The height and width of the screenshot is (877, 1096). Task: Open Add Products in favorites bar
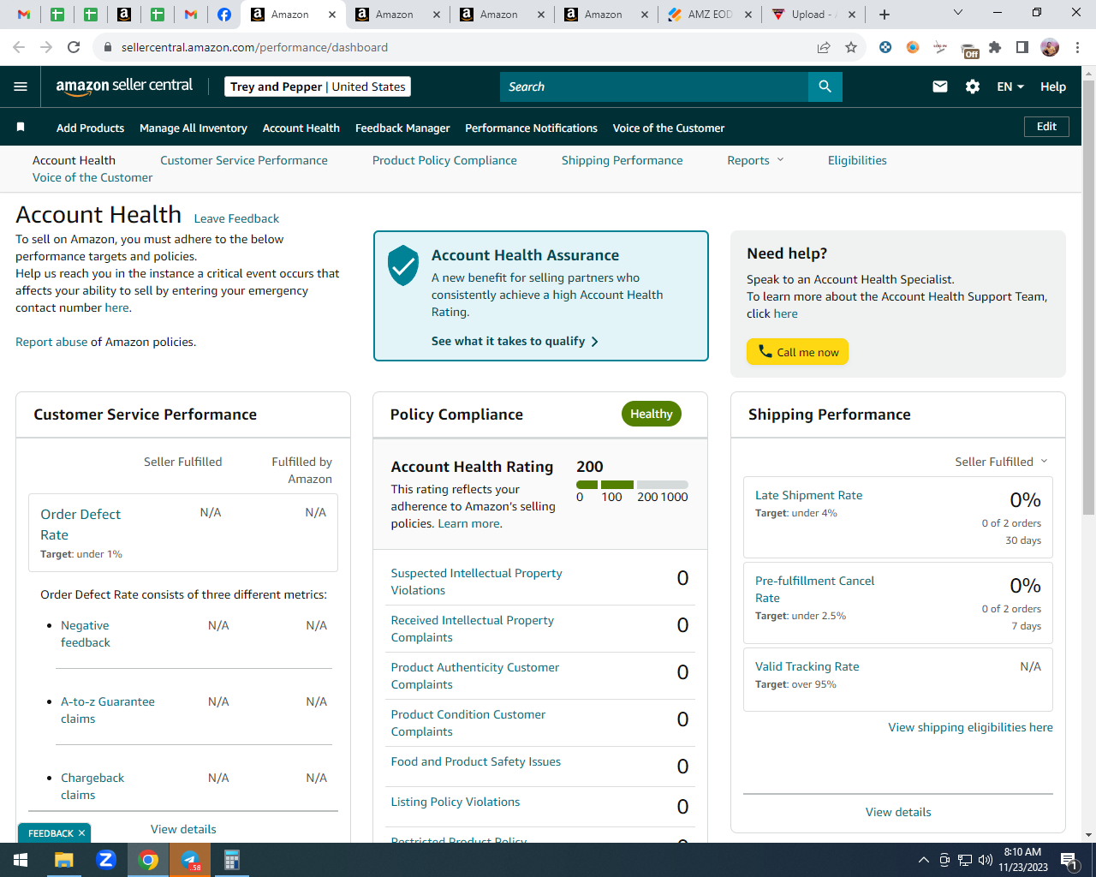(90, 128)
